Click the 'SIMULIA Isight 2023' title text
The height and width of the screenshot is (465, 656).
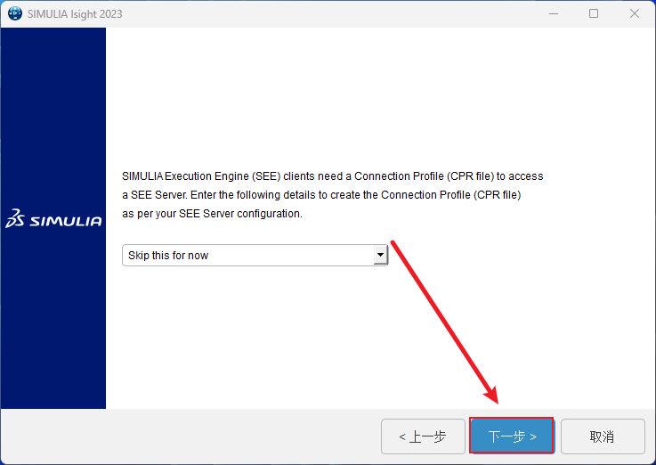[x=75, y=14]
